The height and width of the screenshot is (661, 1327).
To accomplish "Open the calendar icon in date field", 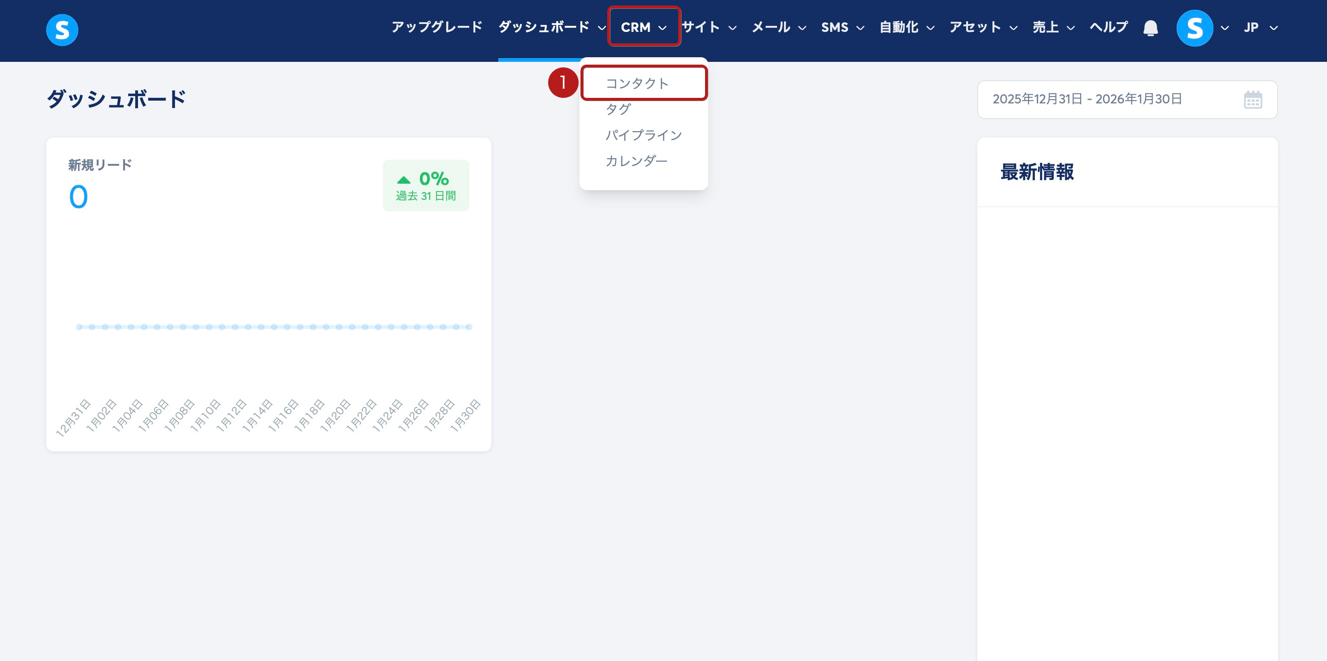I will coord(1252,99).
